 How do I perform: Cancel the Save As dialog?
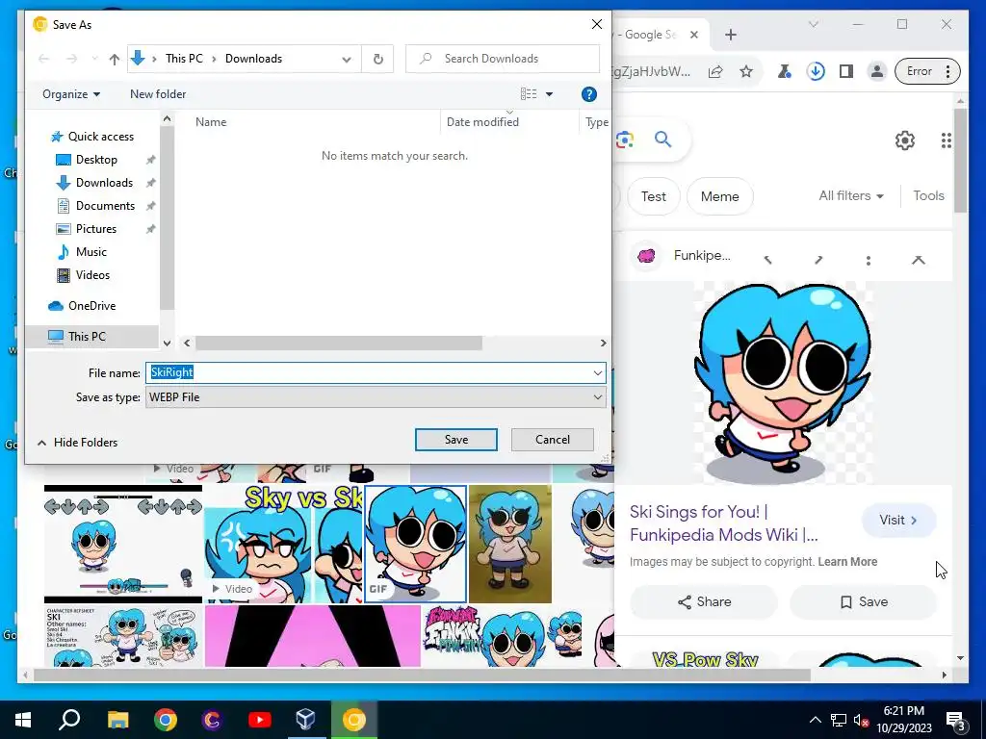click(552, 440)
